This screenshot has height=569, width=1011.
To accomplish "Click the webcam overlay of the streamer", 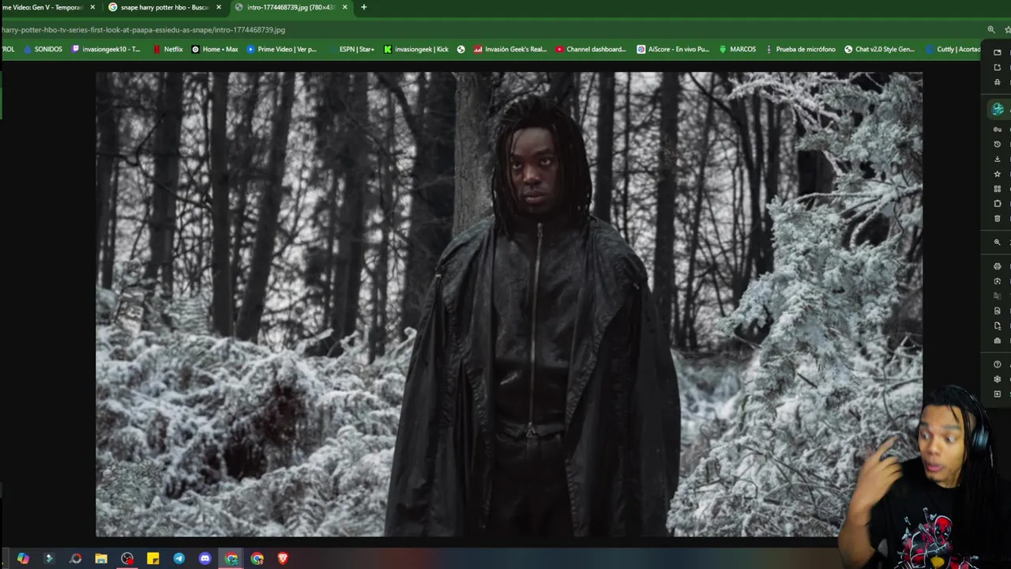I will point(924,477).
